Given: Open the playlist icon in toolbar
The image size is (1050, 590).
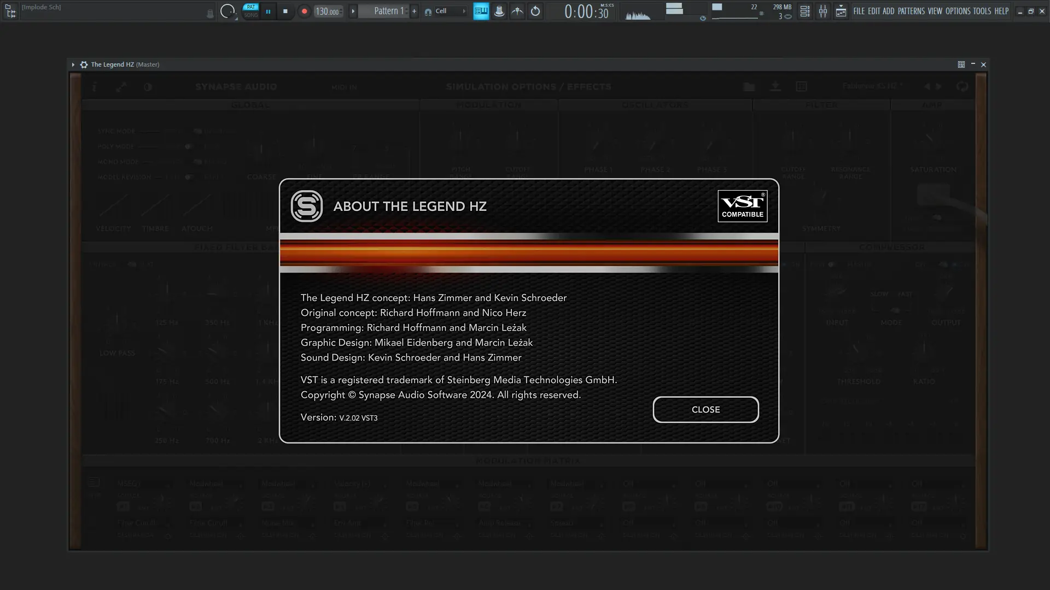Looking at the screenshot, I should pos(841,11).
